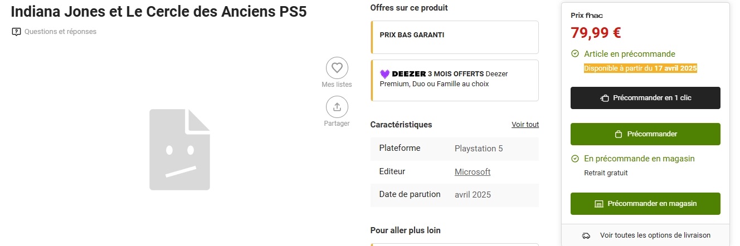Click Précommander en magasin button

coord(645,204)
